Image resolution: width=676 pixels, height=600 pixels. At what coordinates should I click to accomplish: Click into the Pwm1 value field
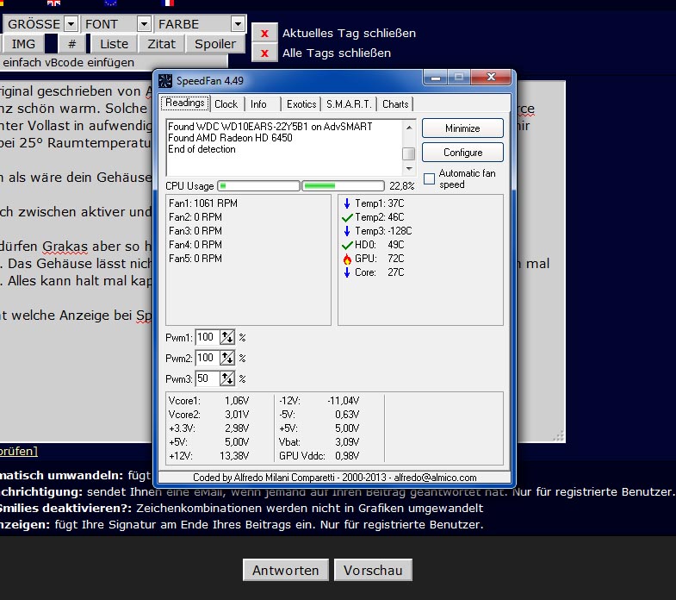coord(208,337)
